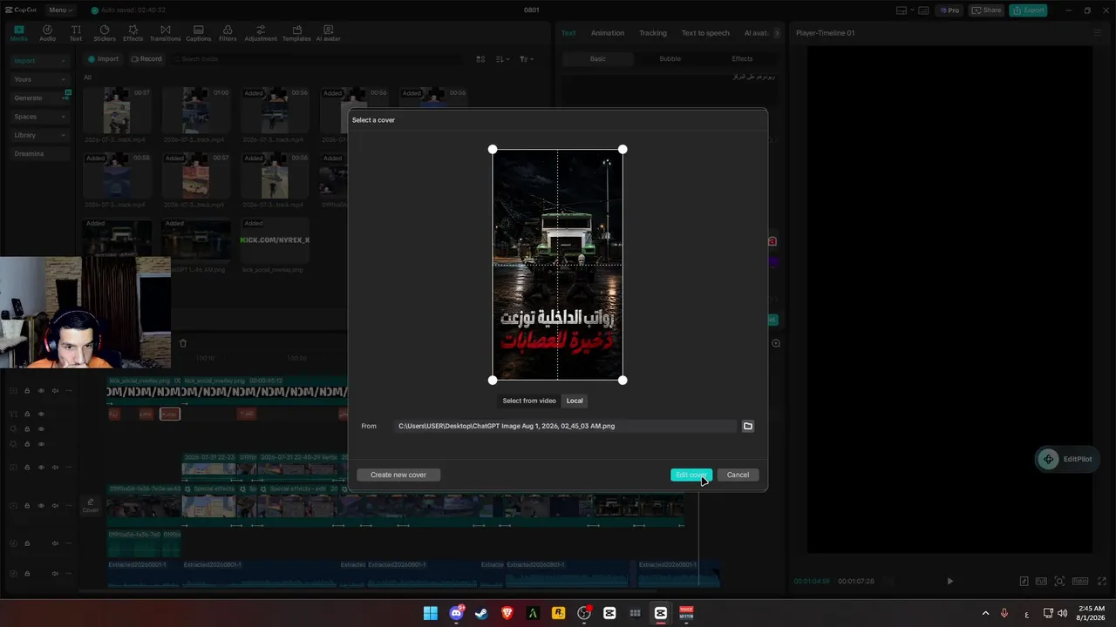Click the Edit cover button
Screen dimensions: 1116x627
pos(691,475)
